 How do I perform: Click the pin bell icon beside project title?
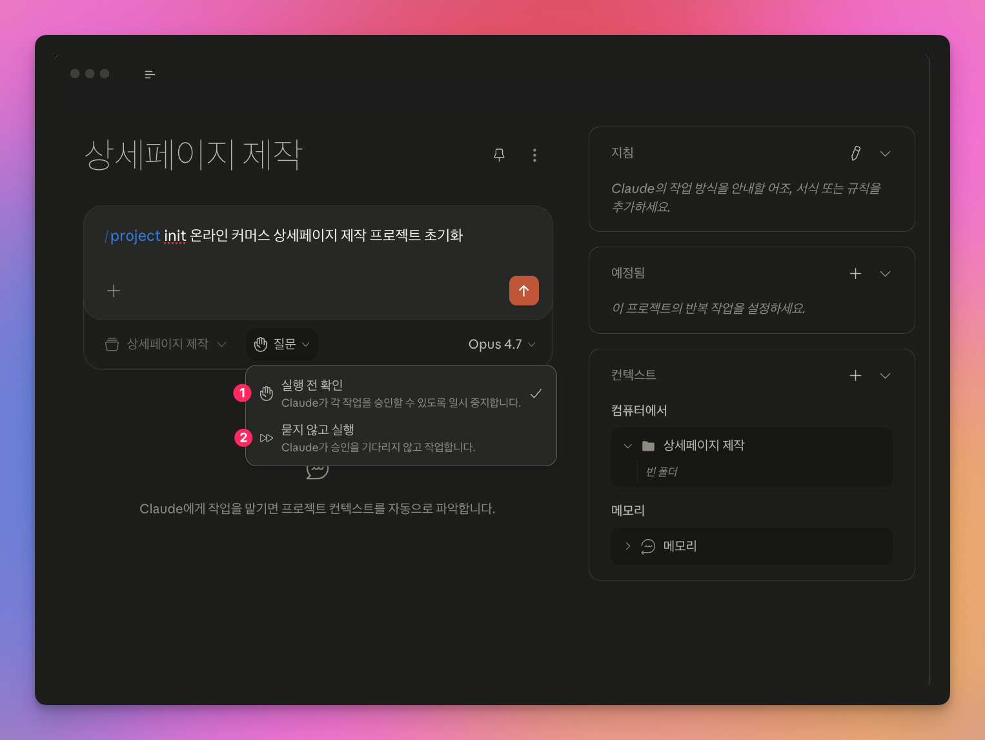click(499, 155)
